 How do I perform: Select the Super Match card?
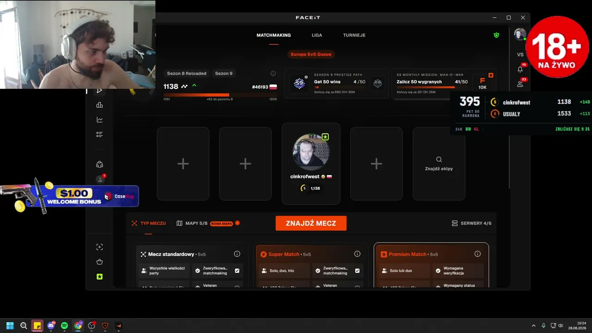pyautogui.click(x=311, y=265)
